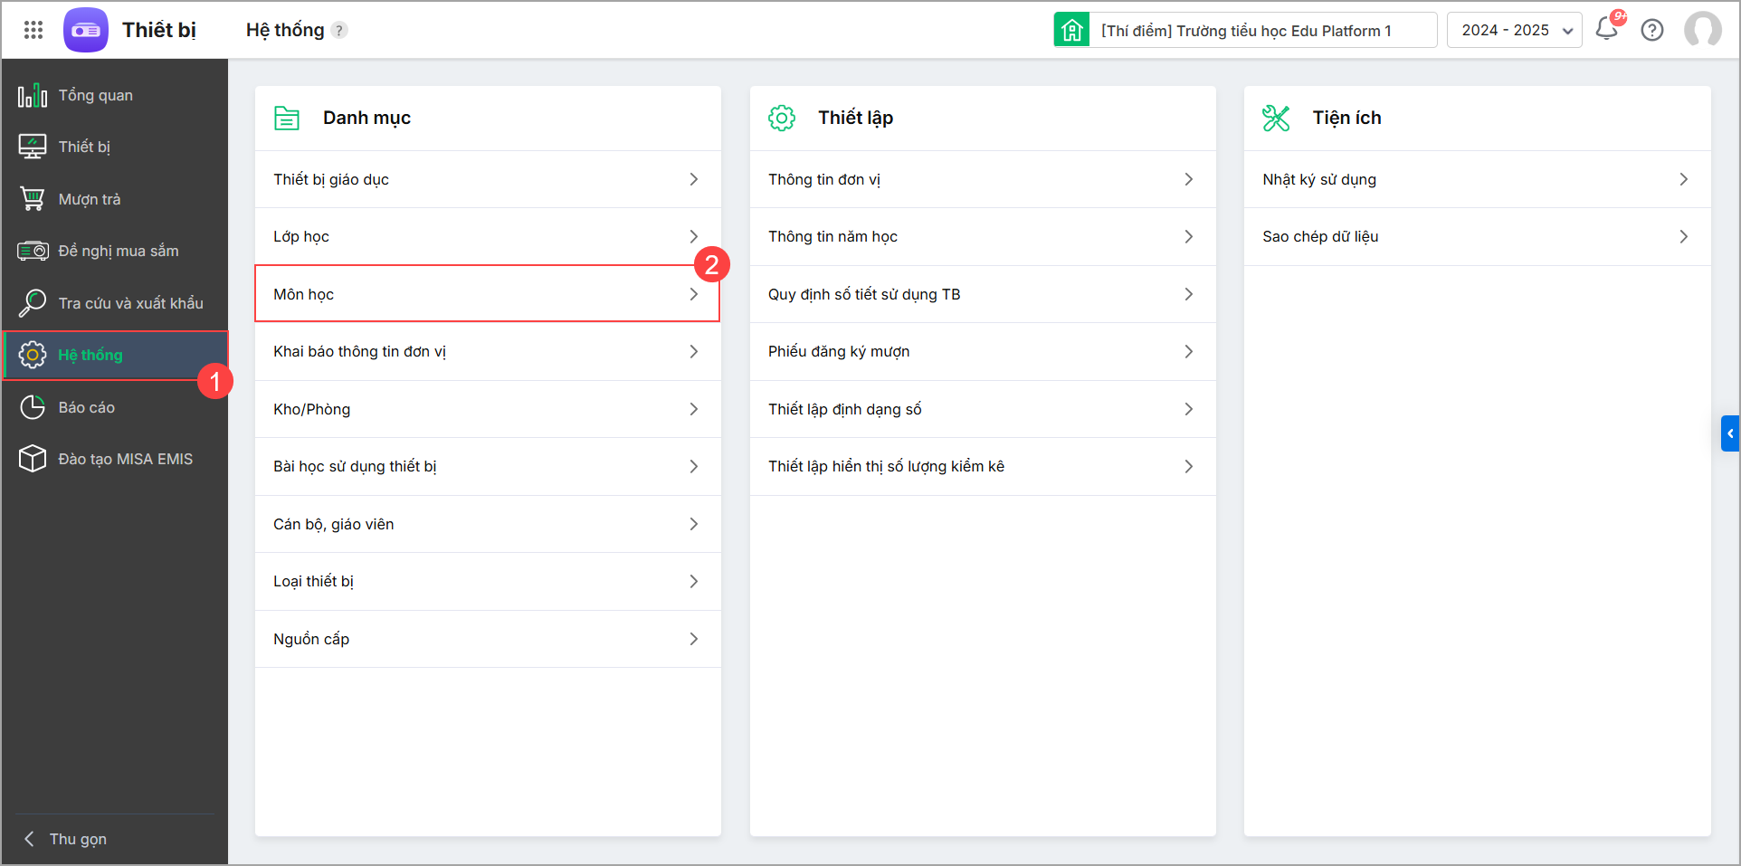The height and width of the screenshot is (866, 1741).
Task: Open Sao chép dữ liệu utility
Action: click(1476, 236)
